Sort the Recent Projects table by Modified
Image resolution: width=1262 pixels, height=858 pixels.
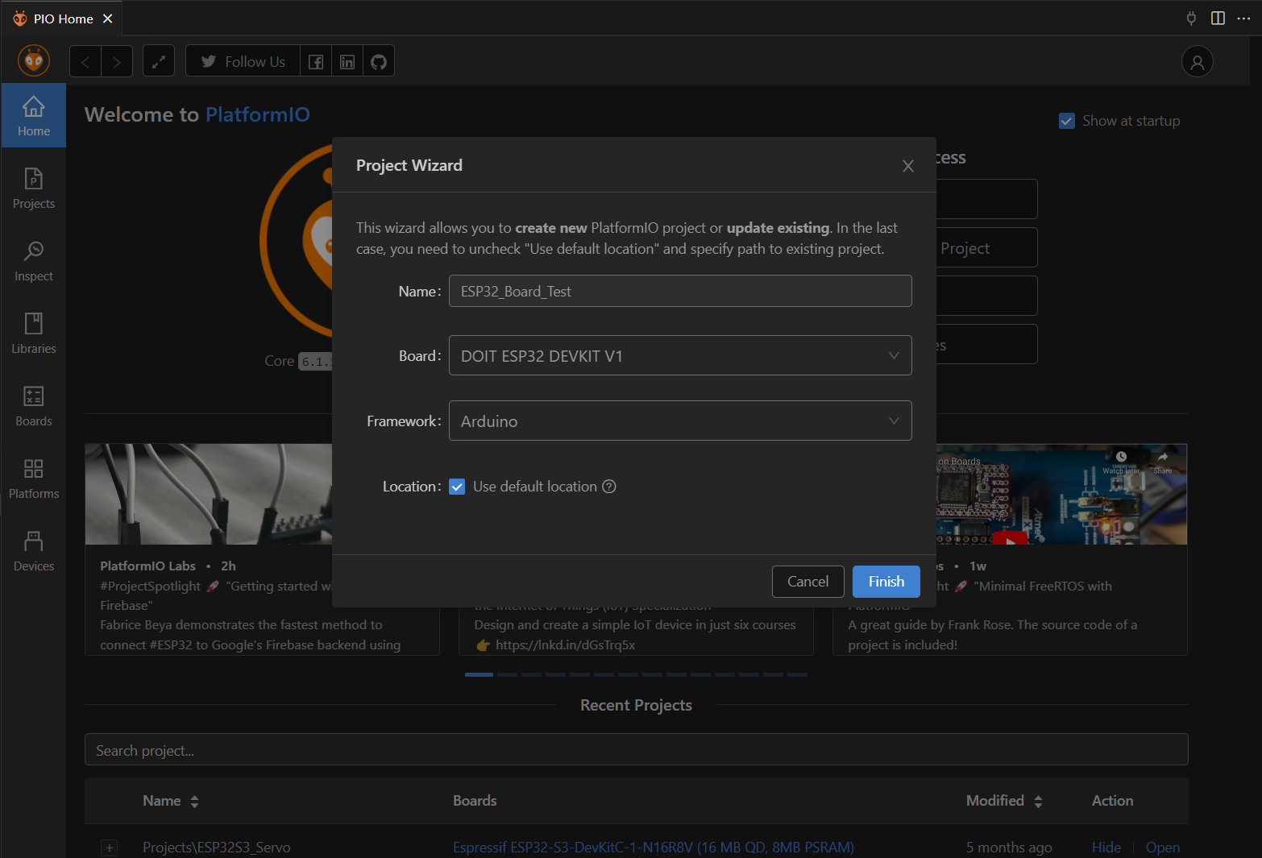pyautogui.click(x=1004, y=801)
